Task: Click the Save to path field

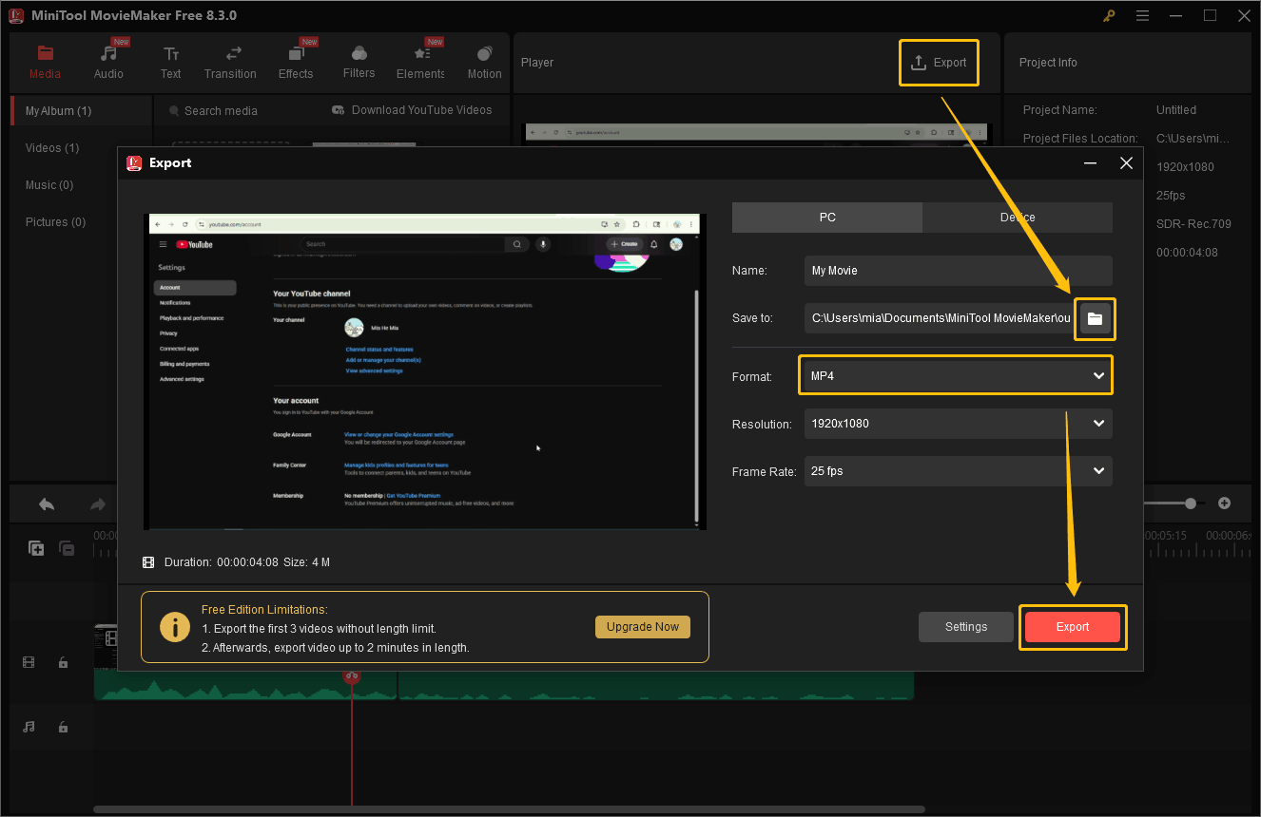Action: (940, 318)
